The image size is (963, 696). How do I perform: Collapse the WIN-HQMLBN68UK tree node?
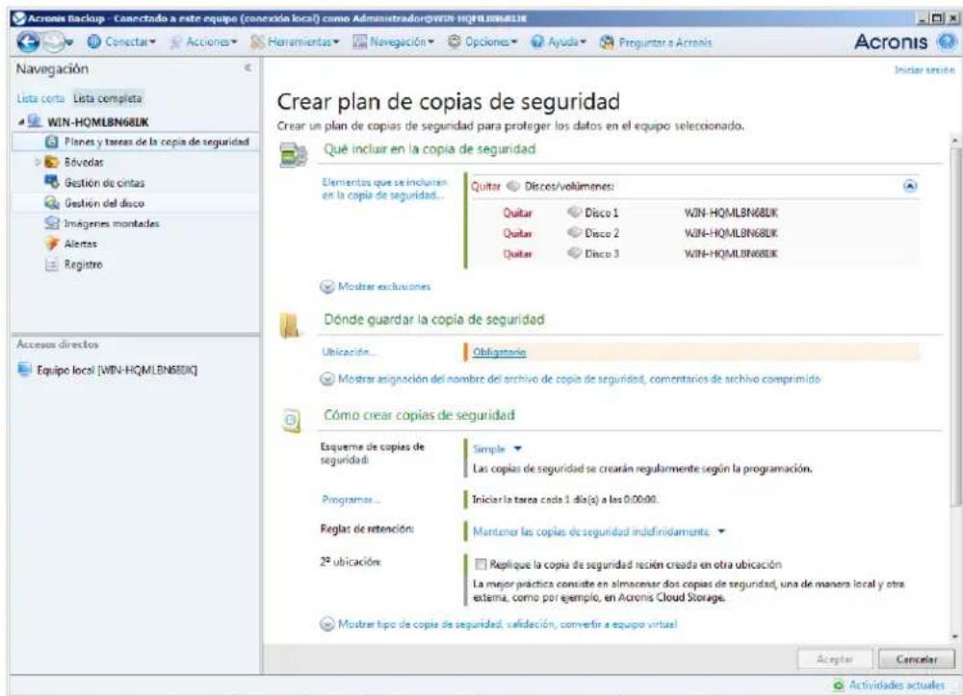coord(21,121)
